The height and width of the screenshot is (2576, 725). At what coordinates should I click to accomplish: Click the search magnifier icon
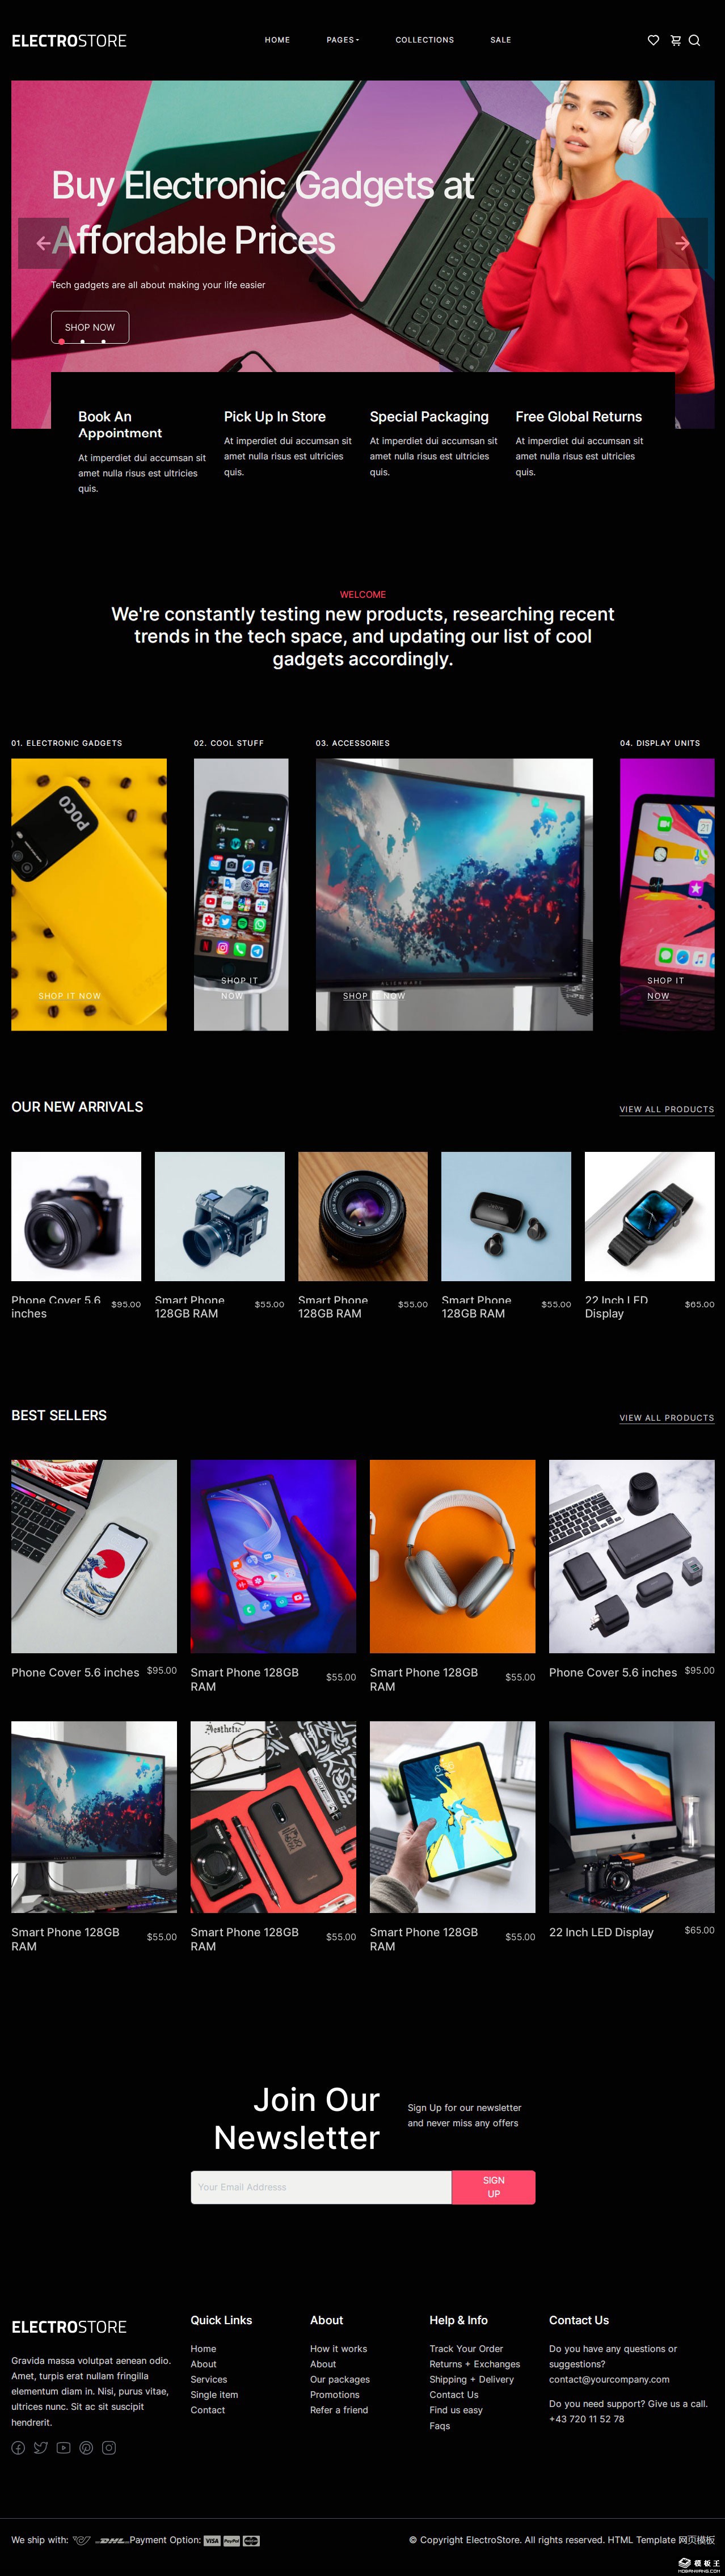click(x=694, y=40)
